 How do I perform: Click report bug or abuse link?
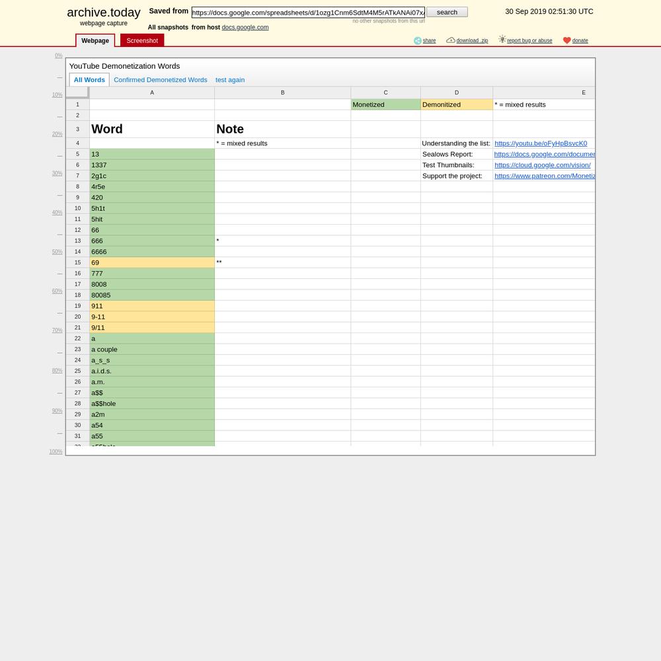coord(529,40)
